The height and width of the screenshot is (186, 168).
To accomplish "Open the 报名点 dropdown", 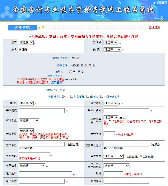I will (x=111, y=42).
